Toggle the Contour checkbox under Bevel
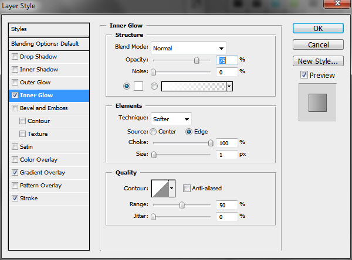 (22, 121)
